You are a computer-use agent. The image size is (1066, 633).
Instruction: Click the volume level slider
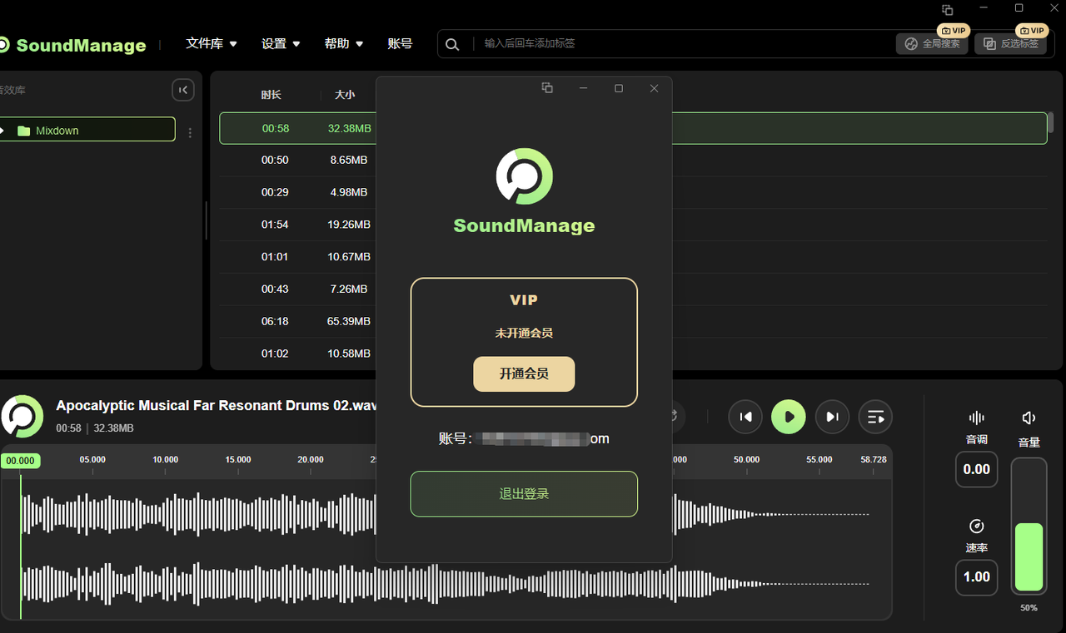pos(1029,526)
